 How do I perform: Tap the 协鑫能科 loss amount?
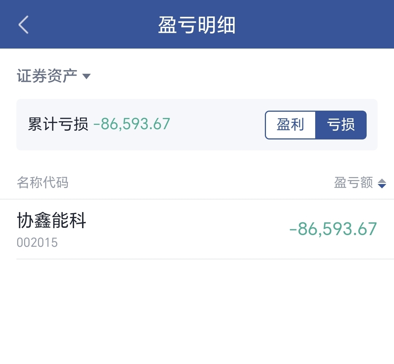tap(333, 229)
